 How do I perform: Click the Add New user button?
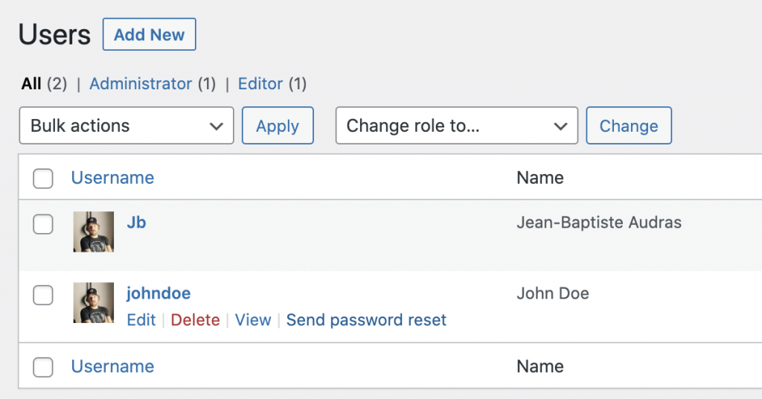tap(149, 34)
